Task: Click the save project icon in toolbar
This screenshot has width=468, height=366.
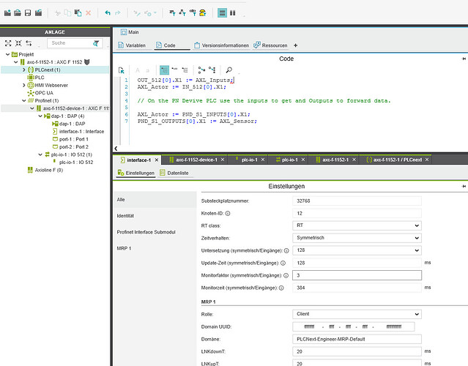Action: (28, 13)
